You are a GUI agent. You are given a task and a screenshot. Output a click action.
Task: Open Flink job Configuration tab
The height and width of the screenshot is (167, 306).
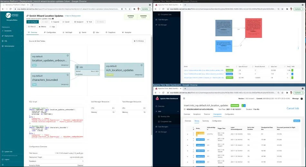[x=229, y=114]
